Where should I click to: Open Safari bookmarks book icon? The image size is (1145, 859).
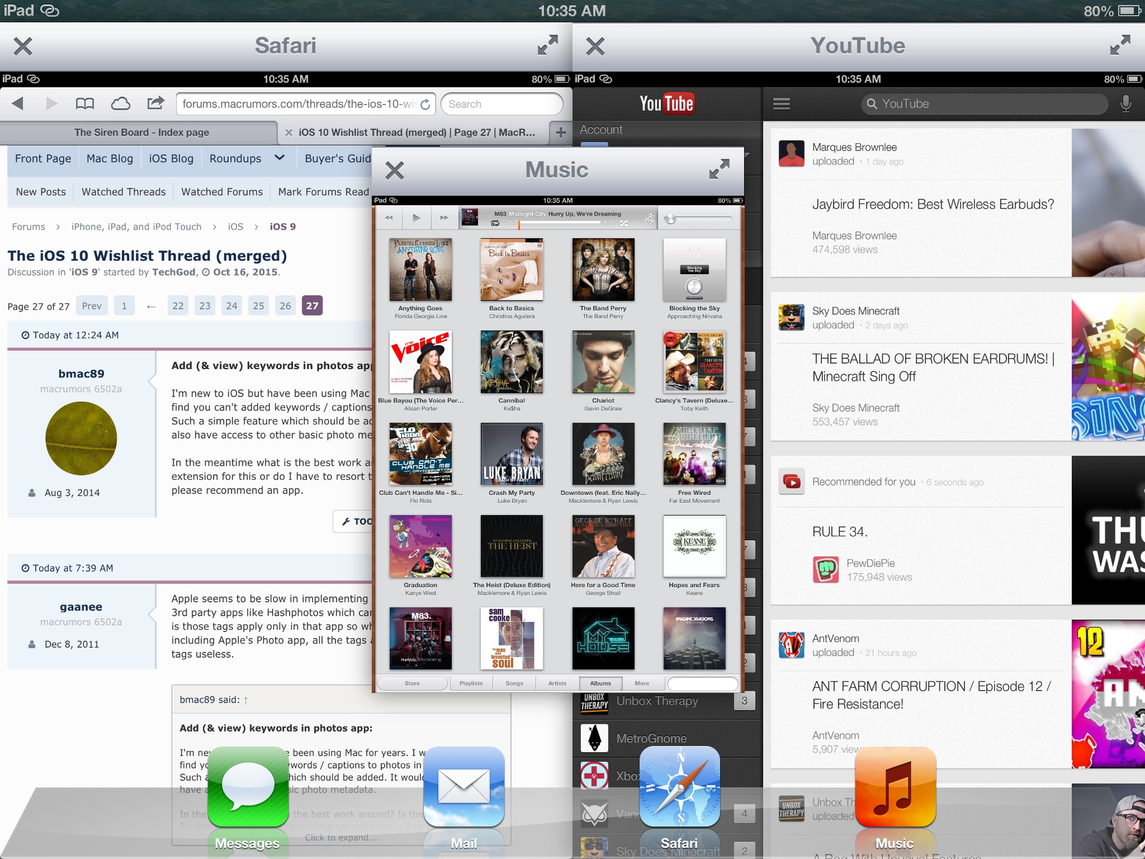[x=85, y=103]
